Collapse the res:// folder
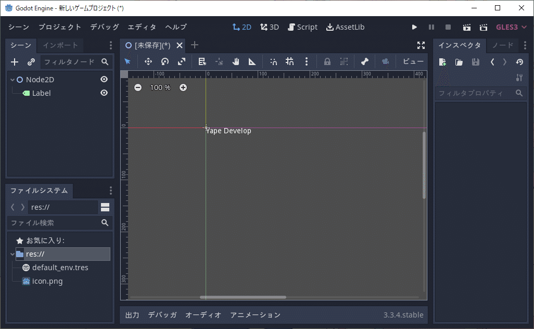 (x=12, y=254)
